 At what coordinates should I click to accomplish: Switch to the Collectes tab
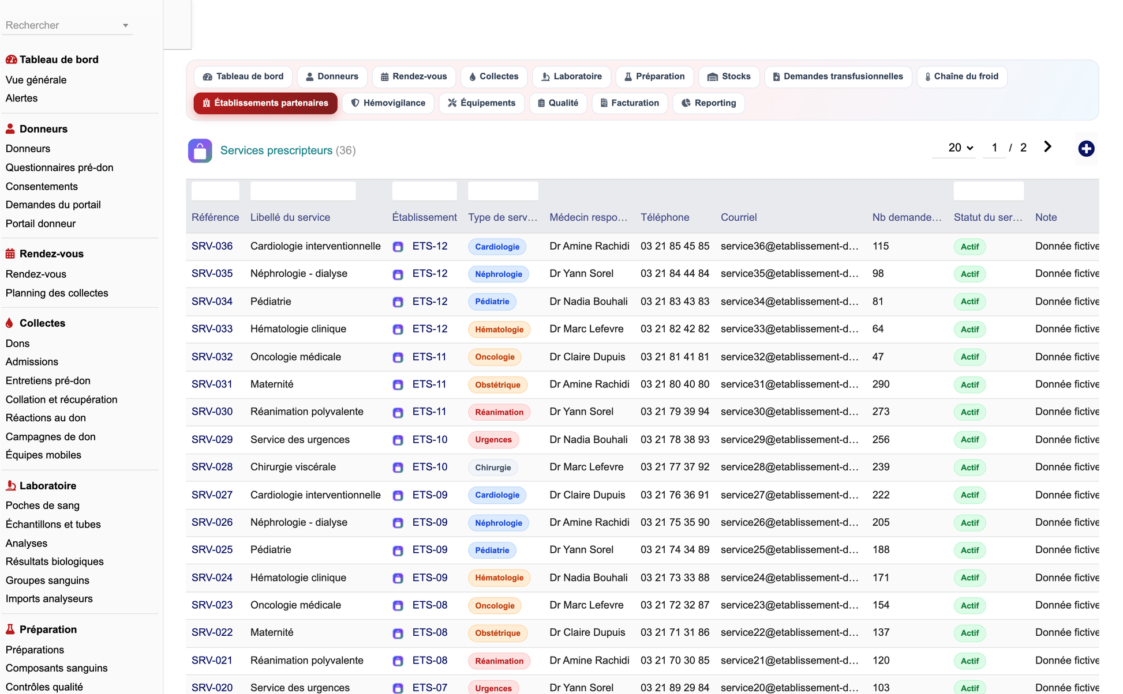pos(493,76)
